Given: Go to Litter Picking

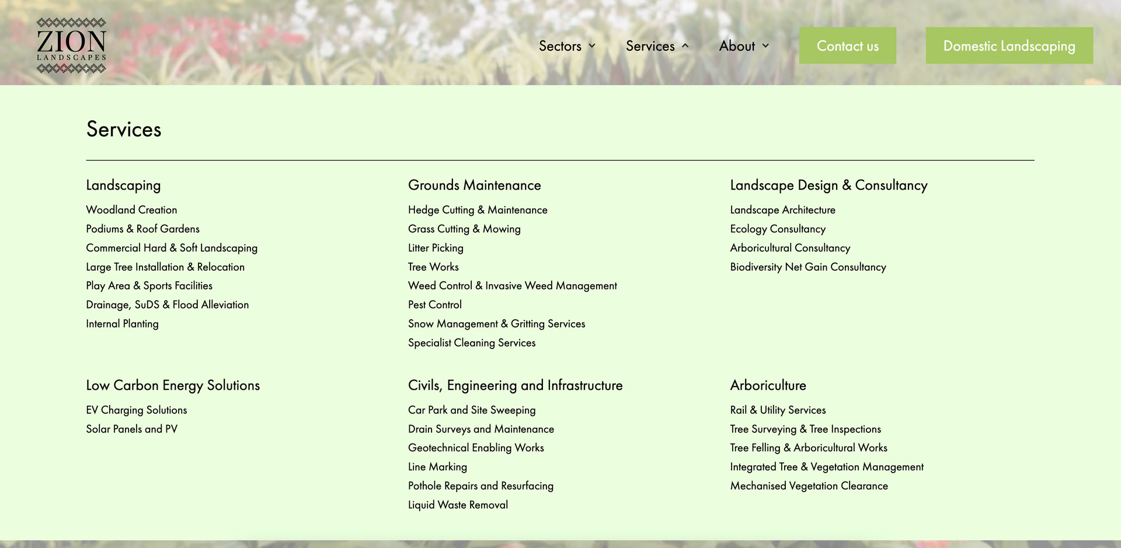Looking at the screenshot, I should (x=436, y=247).
